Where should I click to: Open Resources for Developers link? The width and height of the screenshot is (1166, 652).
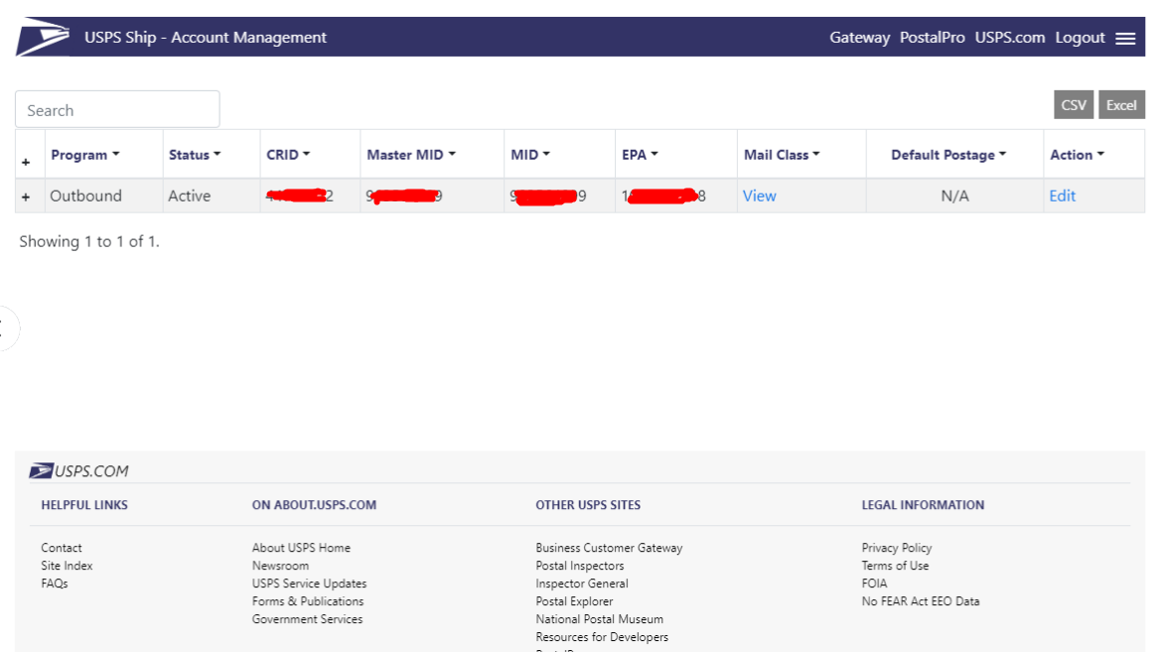[602, 637]
